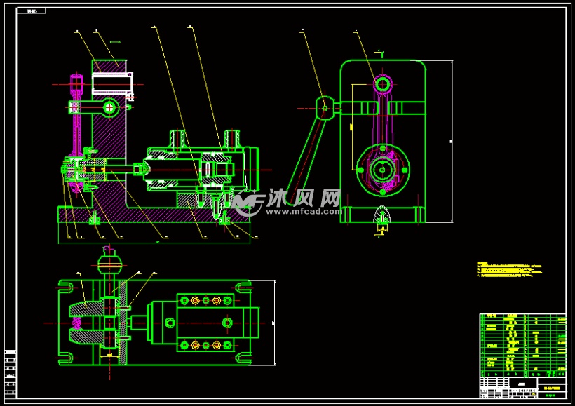Click the revision block on left border
The width and height of the screenshot is (575, 406).
[x=10, y=373]
